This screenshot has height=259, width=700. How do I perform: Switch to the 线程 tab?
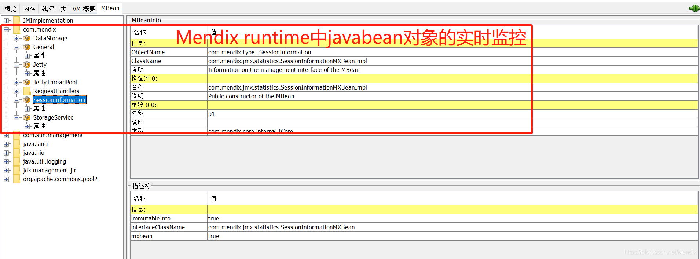(x=48, y=9)
